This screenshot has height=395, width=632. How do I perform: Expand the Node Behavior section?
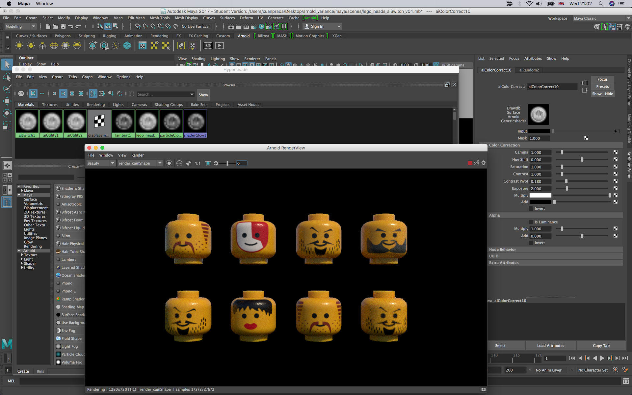click(x=556, y=250)
